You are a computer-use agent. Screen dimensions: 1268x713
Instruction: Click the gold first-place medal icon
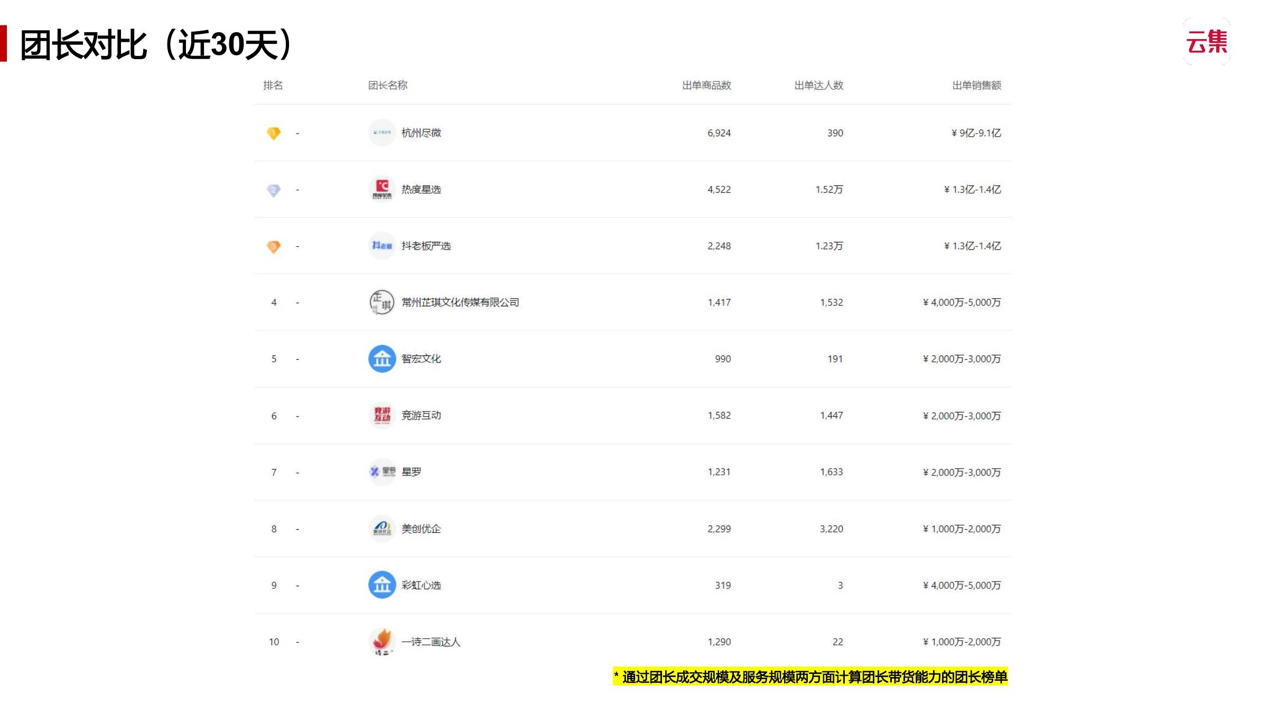pyautogui.click(x=273, y=133)
